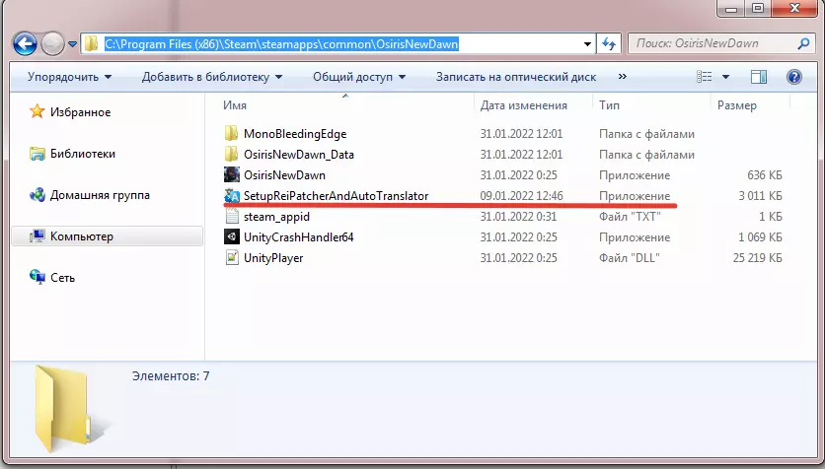Open recent pages dropdown next to Forward
The height and width of the screenshot is (469, 825).
click(x=73, y=44)
